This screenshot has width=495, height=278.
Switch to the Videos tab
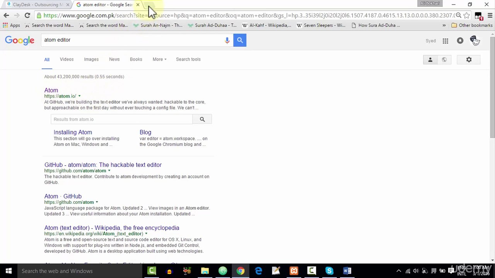[67, 59]
